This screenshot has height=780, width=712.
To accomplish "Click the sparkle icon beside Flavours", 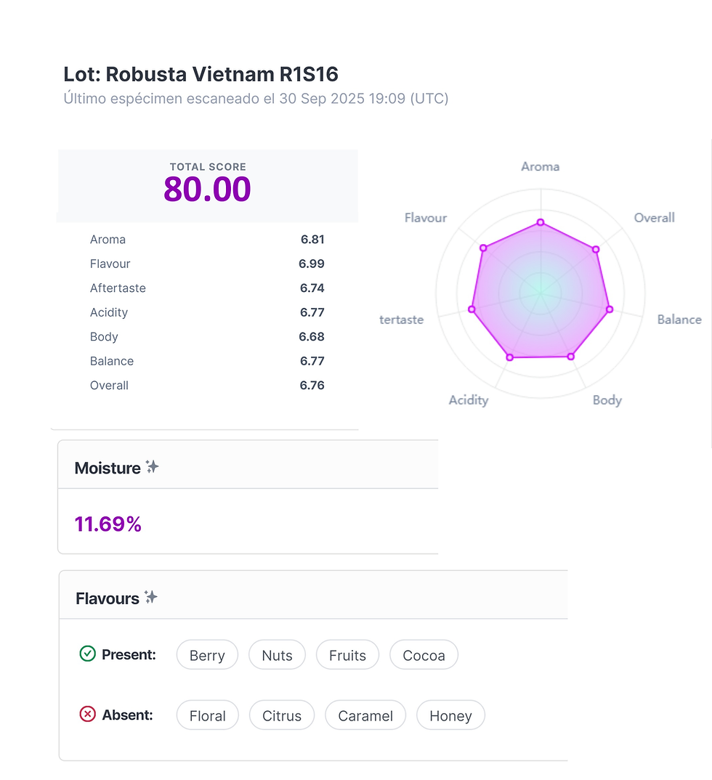I will pos(150,598).
